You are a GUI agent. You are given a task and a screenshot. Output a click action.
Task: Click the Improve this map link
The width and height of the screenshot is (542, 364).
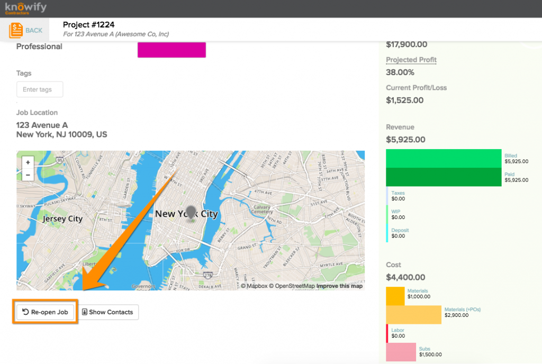click(339, 286)
